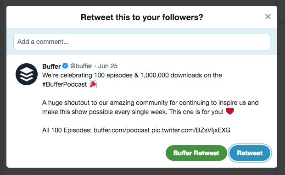Click the red heart emoji in the tweet
Image resolution: width=285 pixels, height=175 pixels.
tap(230, 111)
